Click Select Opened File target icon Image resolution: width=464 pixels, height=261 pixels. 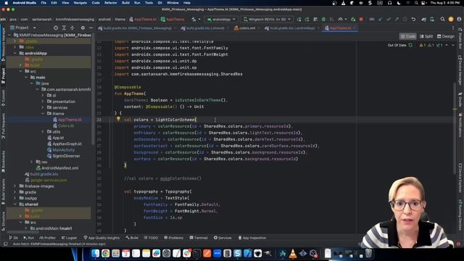[56, 28]
